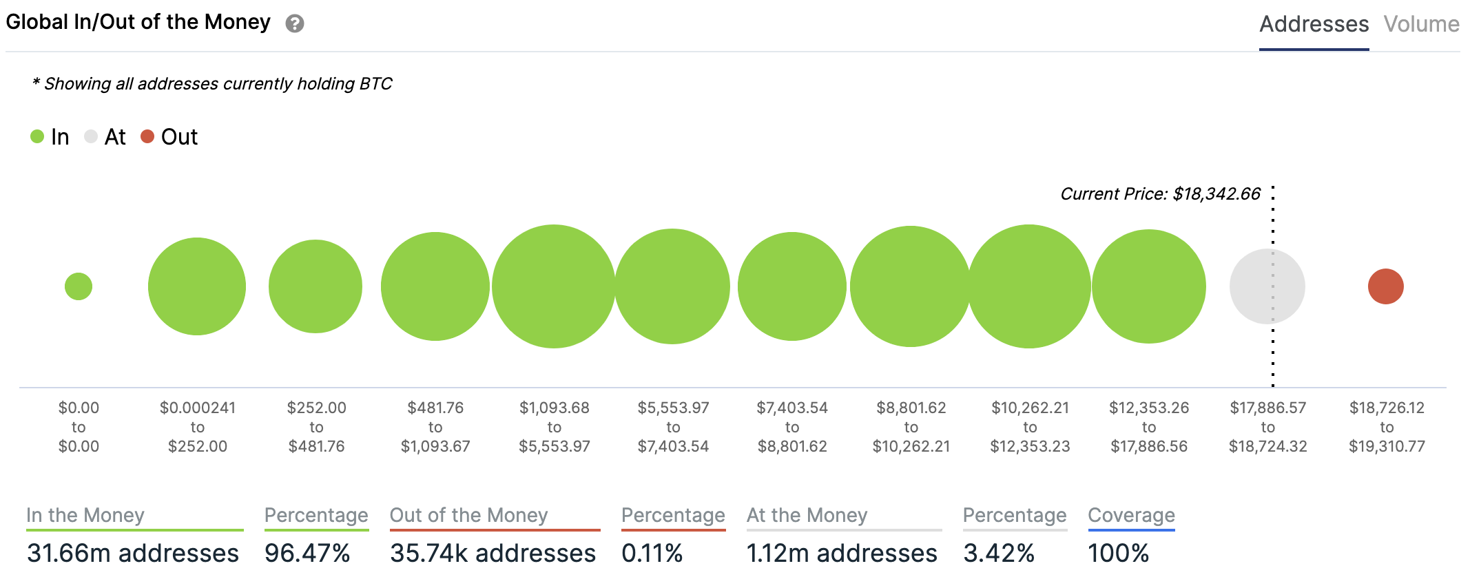Click the Coverage heading
Screen dimensions: 1470x588
pos(1131,515)
